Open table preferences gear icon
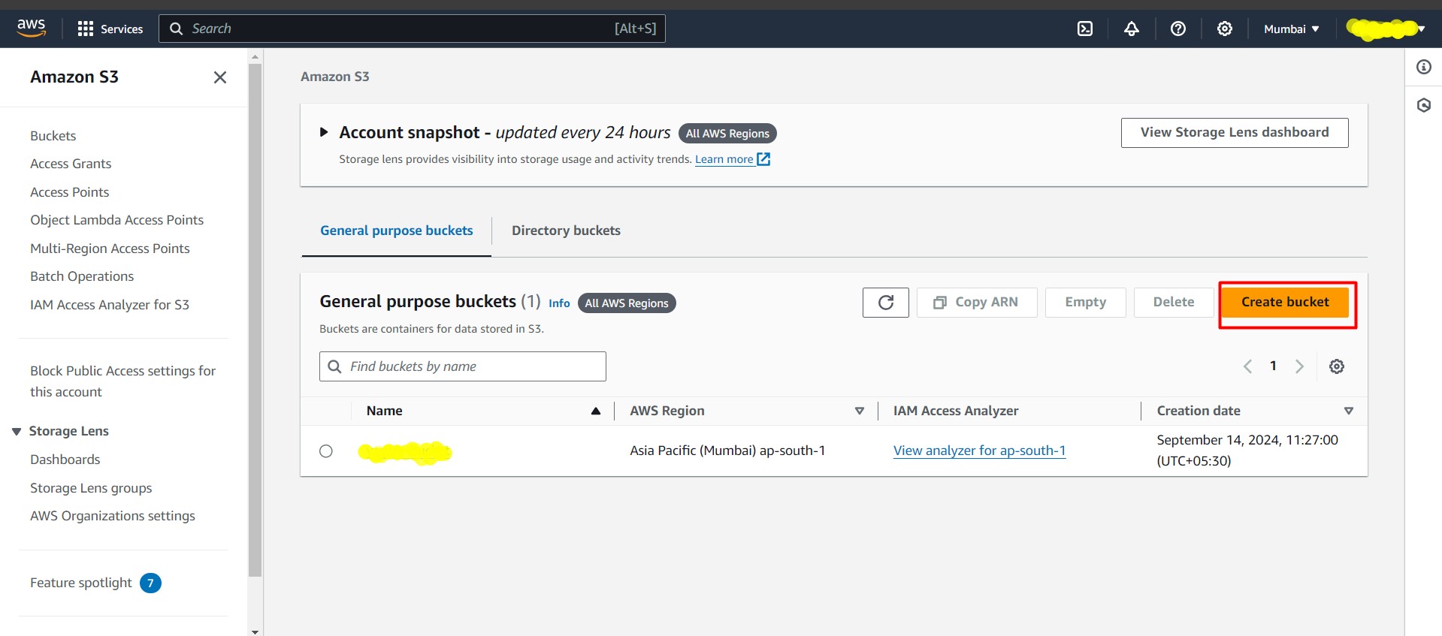The width and height of the screenshot is (1442, 636). pos(1336,366)
